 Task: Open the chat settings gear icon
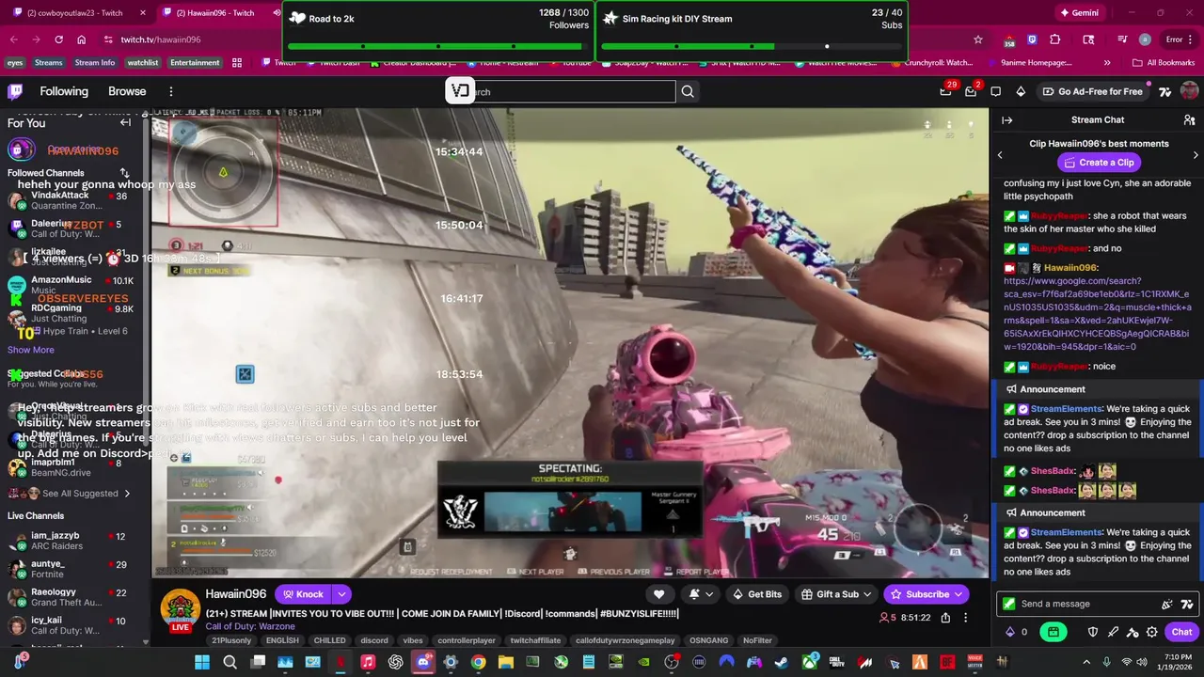pos(1152,632)
